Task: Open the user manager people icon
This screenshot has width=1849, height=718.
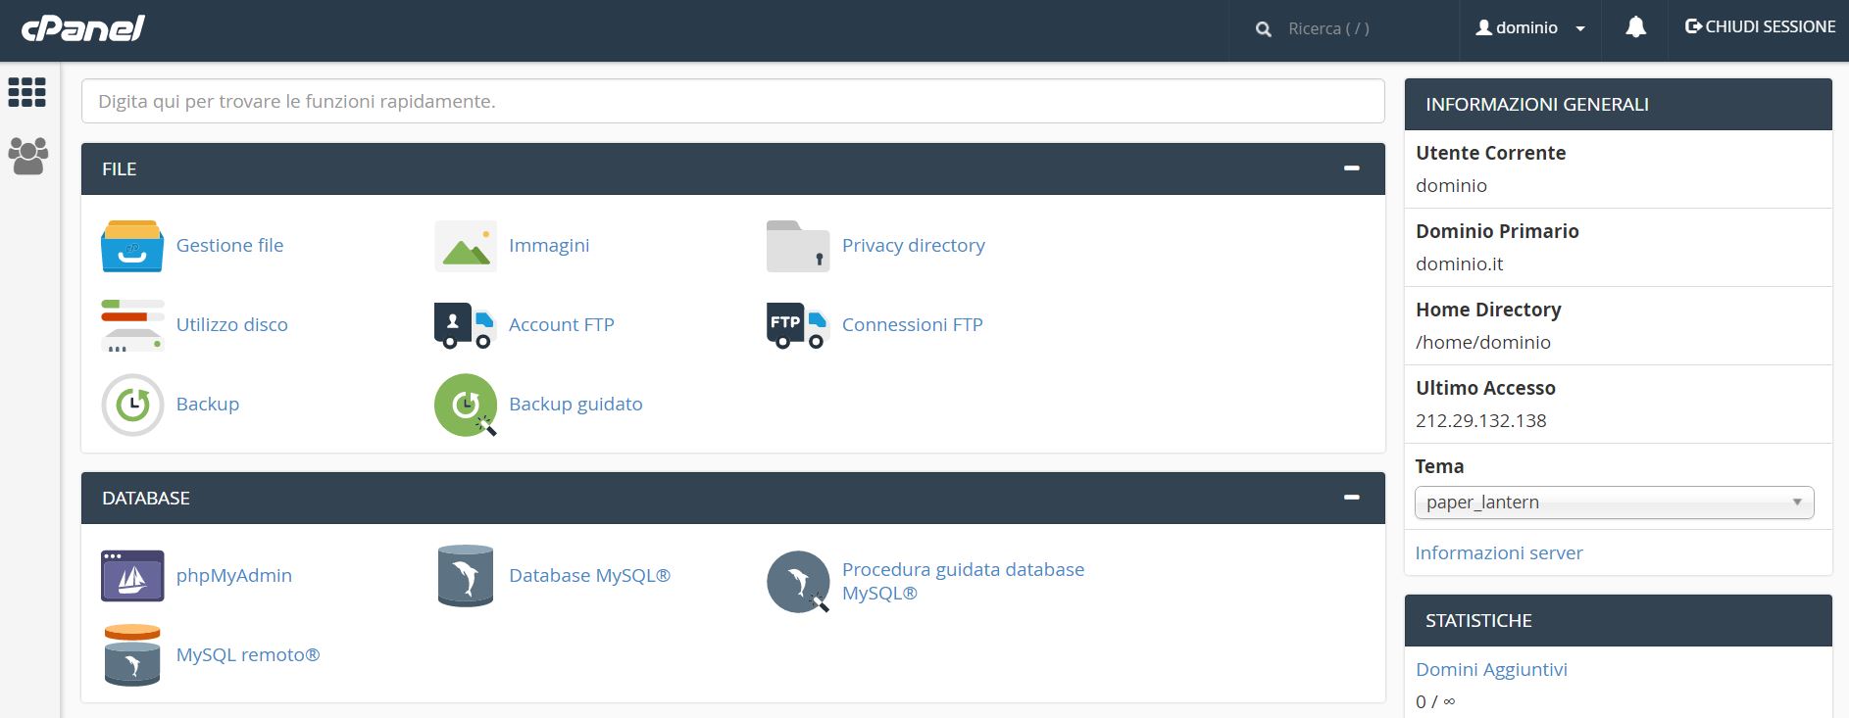Action: coord(27,156)
